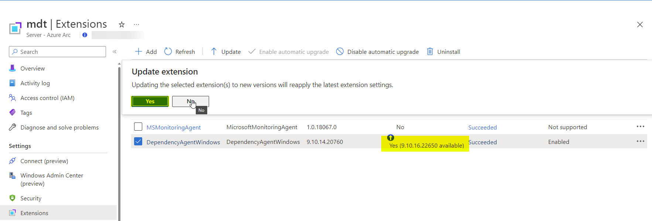
Task: Click the Update toolbar button
Action: (x=226, y=52)
